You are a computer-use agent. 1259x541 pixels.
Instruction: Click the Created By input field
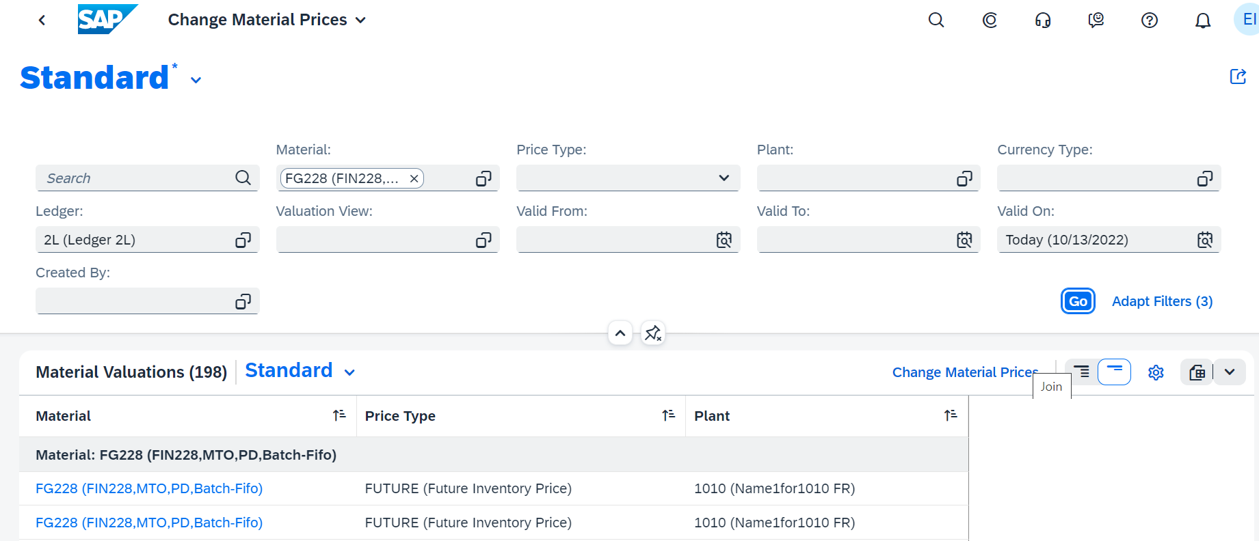point(147,301)
